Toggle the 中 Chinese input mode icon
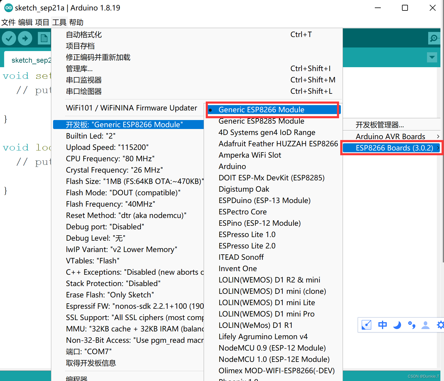 pyautogui.click(x=382, y=325)
